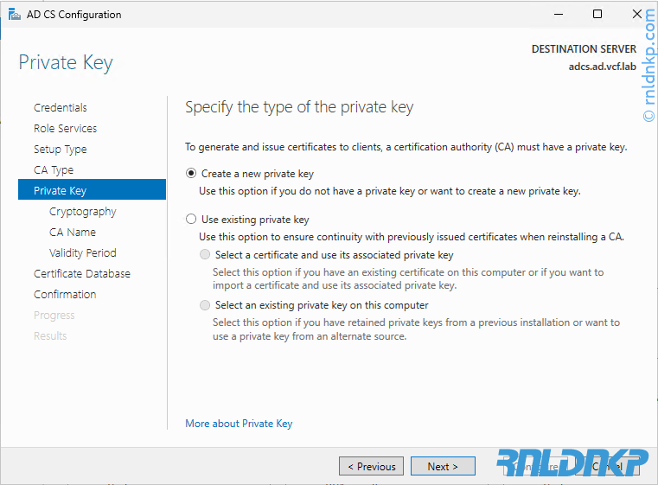Select the Use existing private key option
658x485 pixels.
coord(191,220)
